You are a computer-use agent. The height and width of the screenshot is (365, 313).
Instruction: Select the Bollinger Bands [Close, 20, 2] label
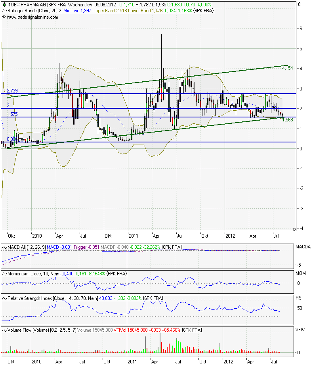click(35, 11)
